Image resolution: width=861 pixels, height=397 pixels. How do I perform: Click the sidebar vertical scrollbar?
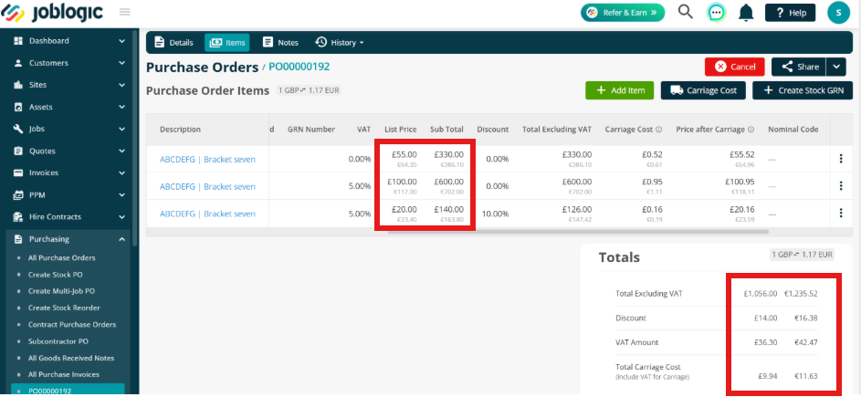click(x=135, y=137)
